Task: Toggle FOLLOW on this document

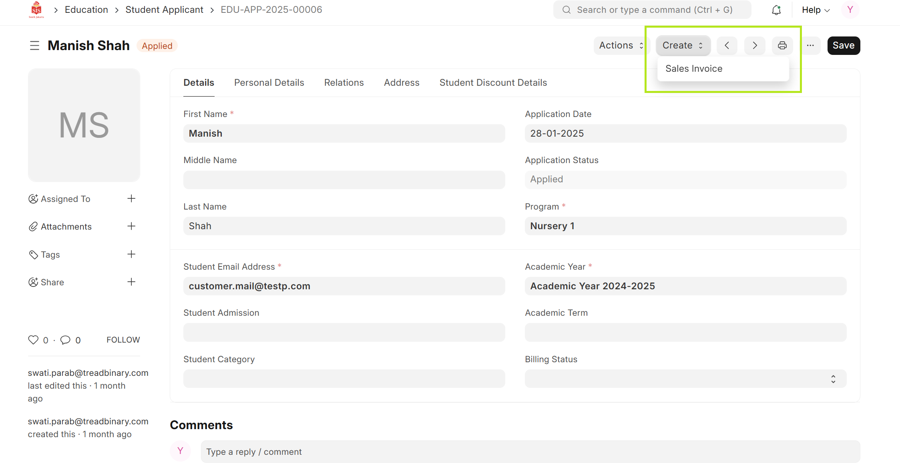Action: [123, 340]
